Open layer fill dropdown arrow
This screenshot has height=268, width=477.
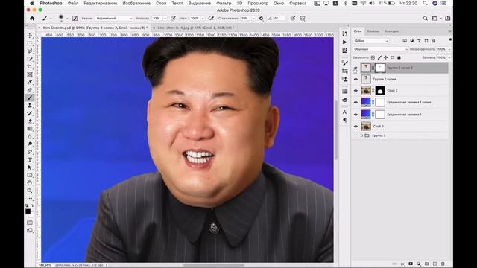point(449,57)
